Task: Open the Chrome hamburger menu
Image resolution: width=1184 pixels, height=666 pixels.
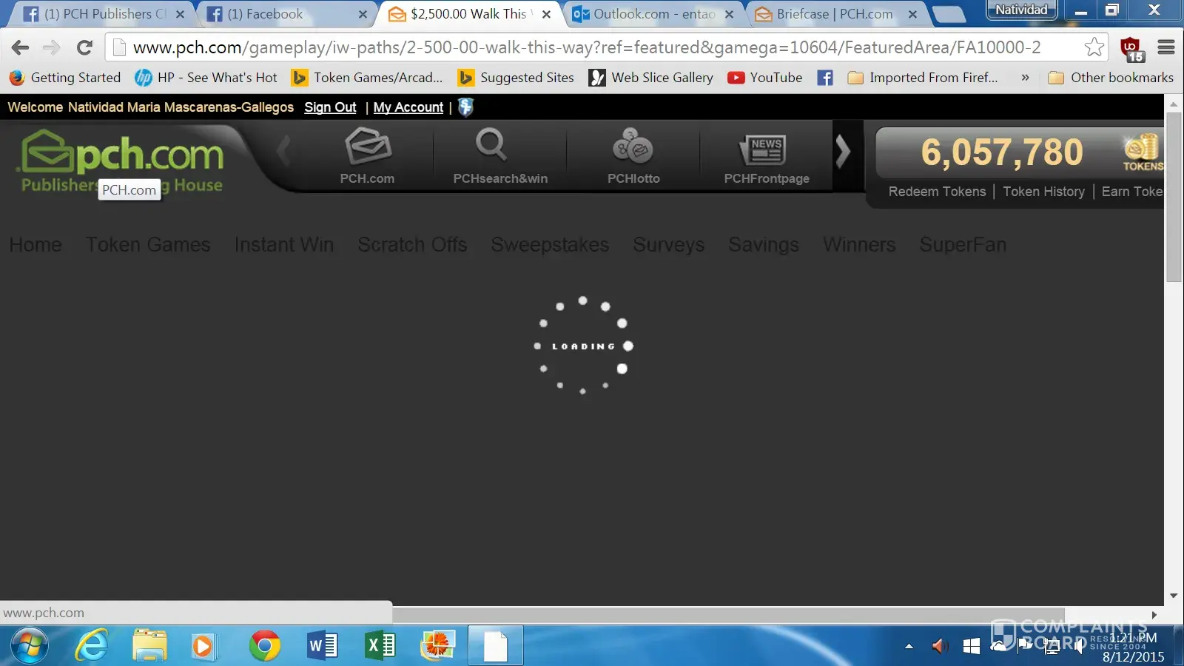Action: pyautogui.click(x=1166, y=47)
